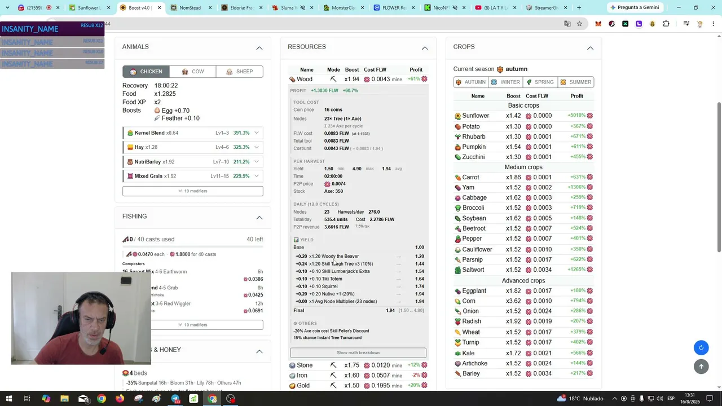The image size is (722, 406).
Task: Click the Sunflower crop icon
Action: click(x=457, y=116)
